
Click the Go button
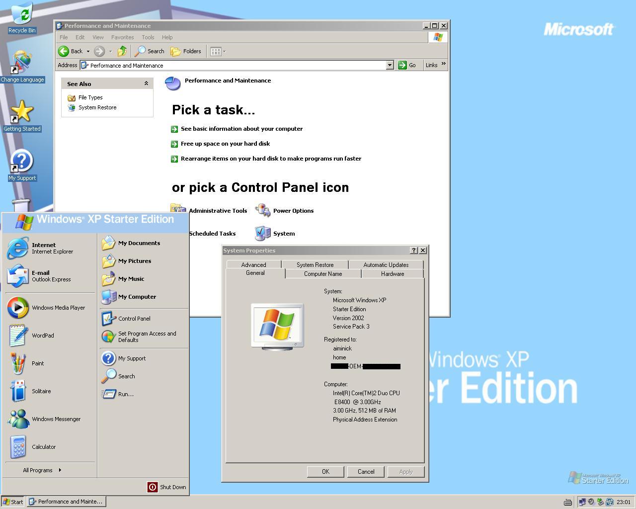click(x=407, y=65)
